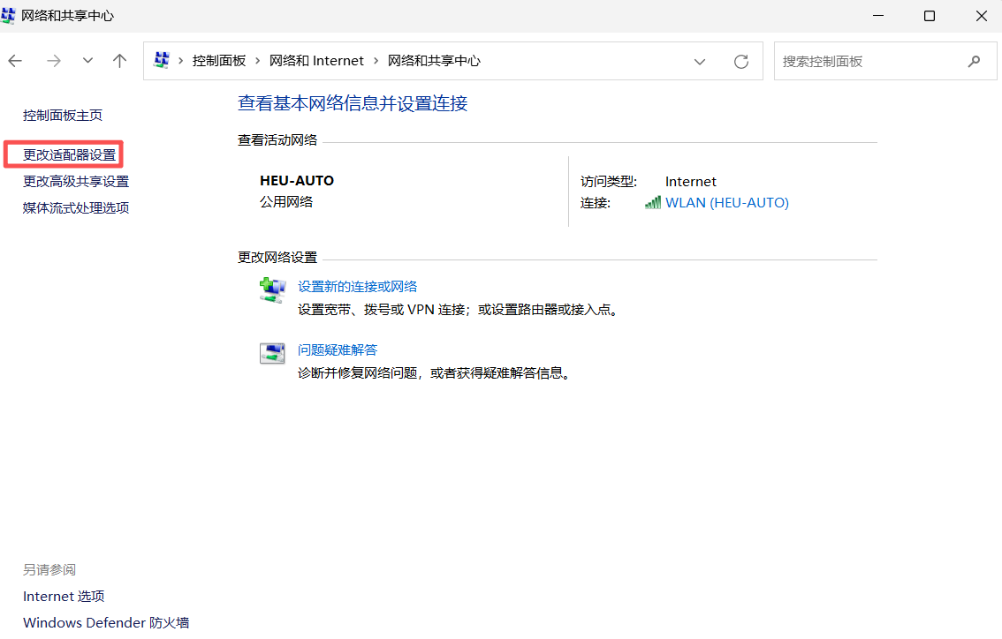
Task: Open 问题疑难解答 link
Action: (338, 350)
